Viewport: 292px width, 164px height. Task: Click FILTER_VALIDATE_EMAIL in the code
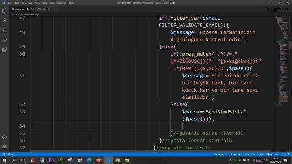coord(189,25)
